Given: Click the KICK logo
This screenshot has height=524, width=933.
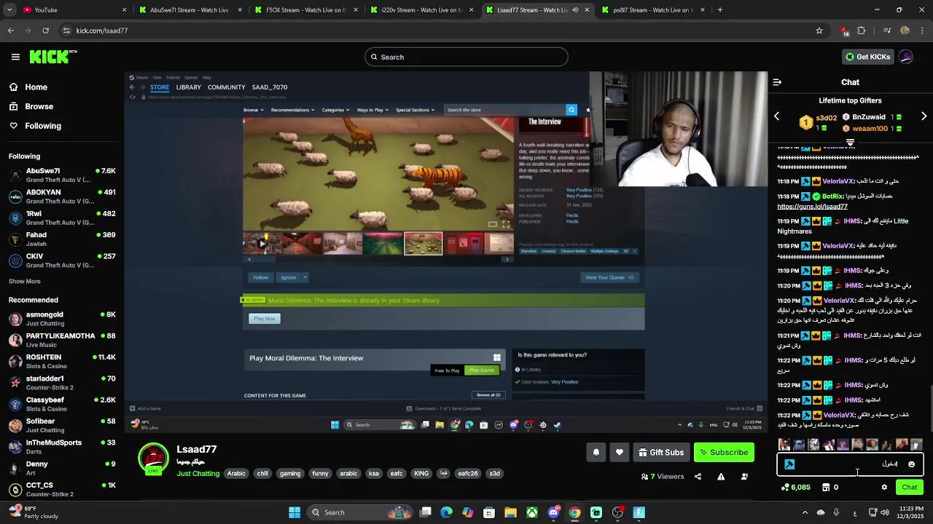Looking at the screenshot, I should 53,57.
